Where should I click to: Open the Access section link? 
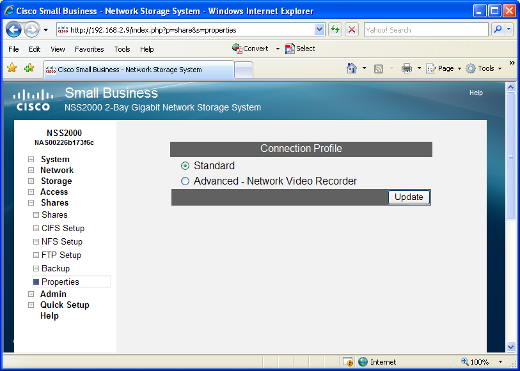(54, 192)
